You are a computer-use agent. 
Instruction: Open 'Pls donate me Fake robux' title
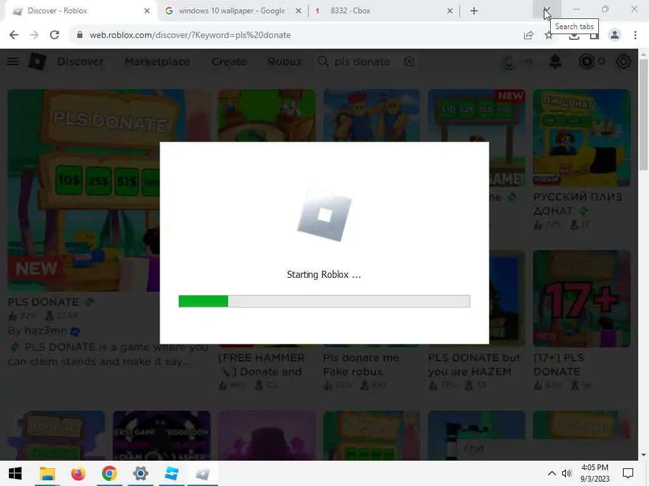tap(361, 364)
